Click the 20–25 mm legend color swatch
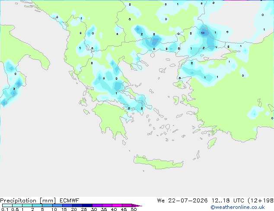 click(x=77, y=205)
